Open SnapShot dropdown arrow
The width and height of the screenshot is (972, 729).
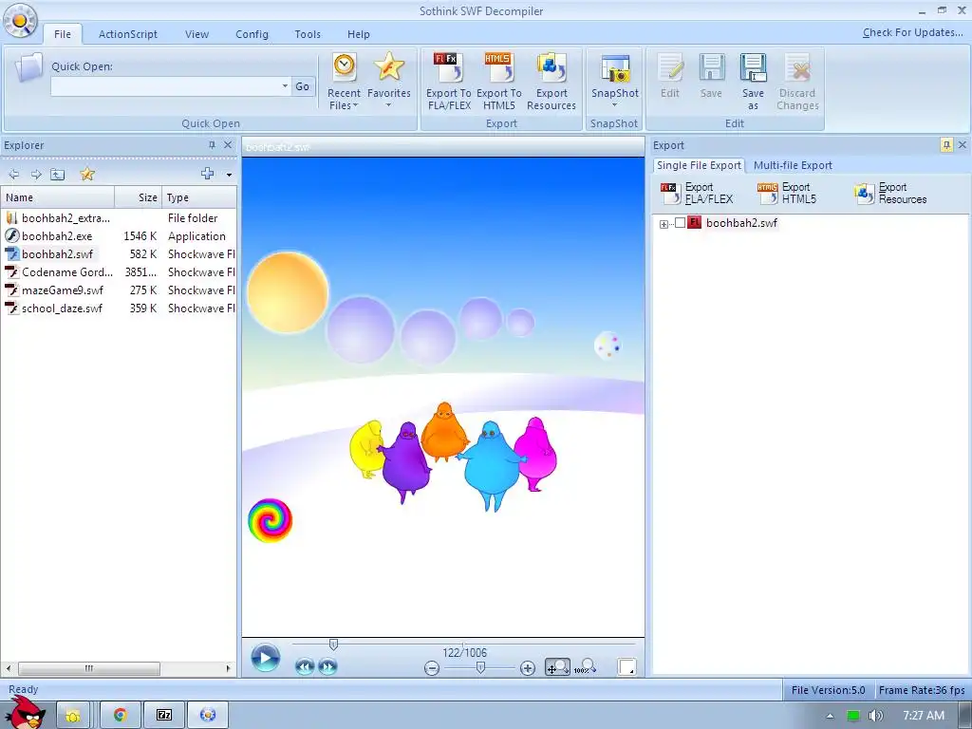pyautogui.click(x=614, y=104)
